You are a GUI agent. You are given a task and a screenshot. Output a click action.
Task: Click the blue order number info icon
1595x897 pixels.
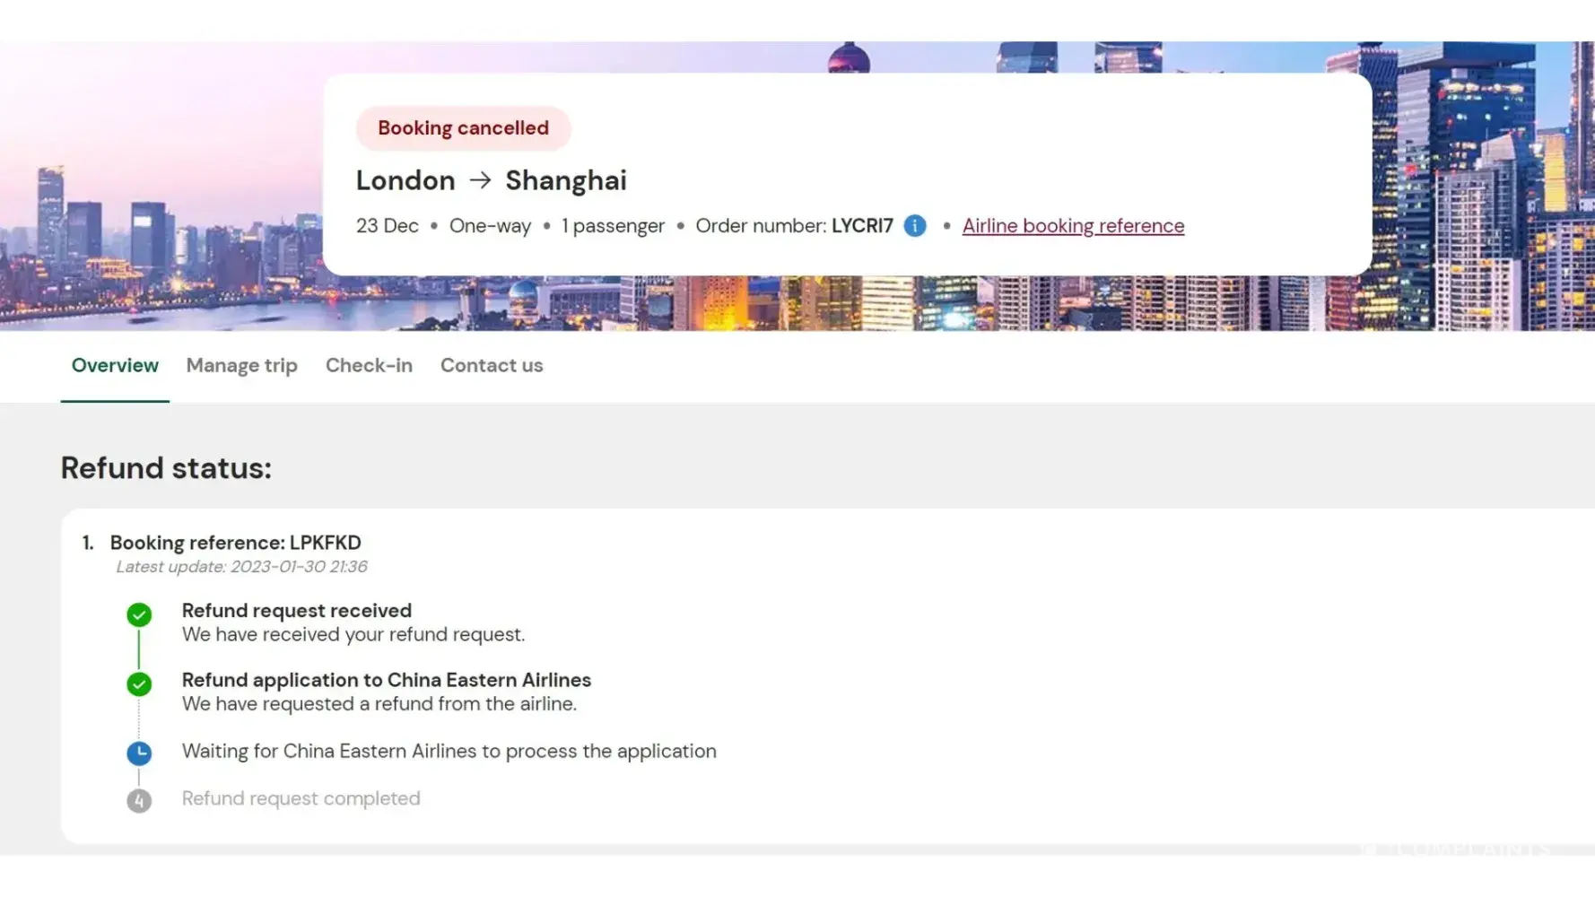pos(914,226)
